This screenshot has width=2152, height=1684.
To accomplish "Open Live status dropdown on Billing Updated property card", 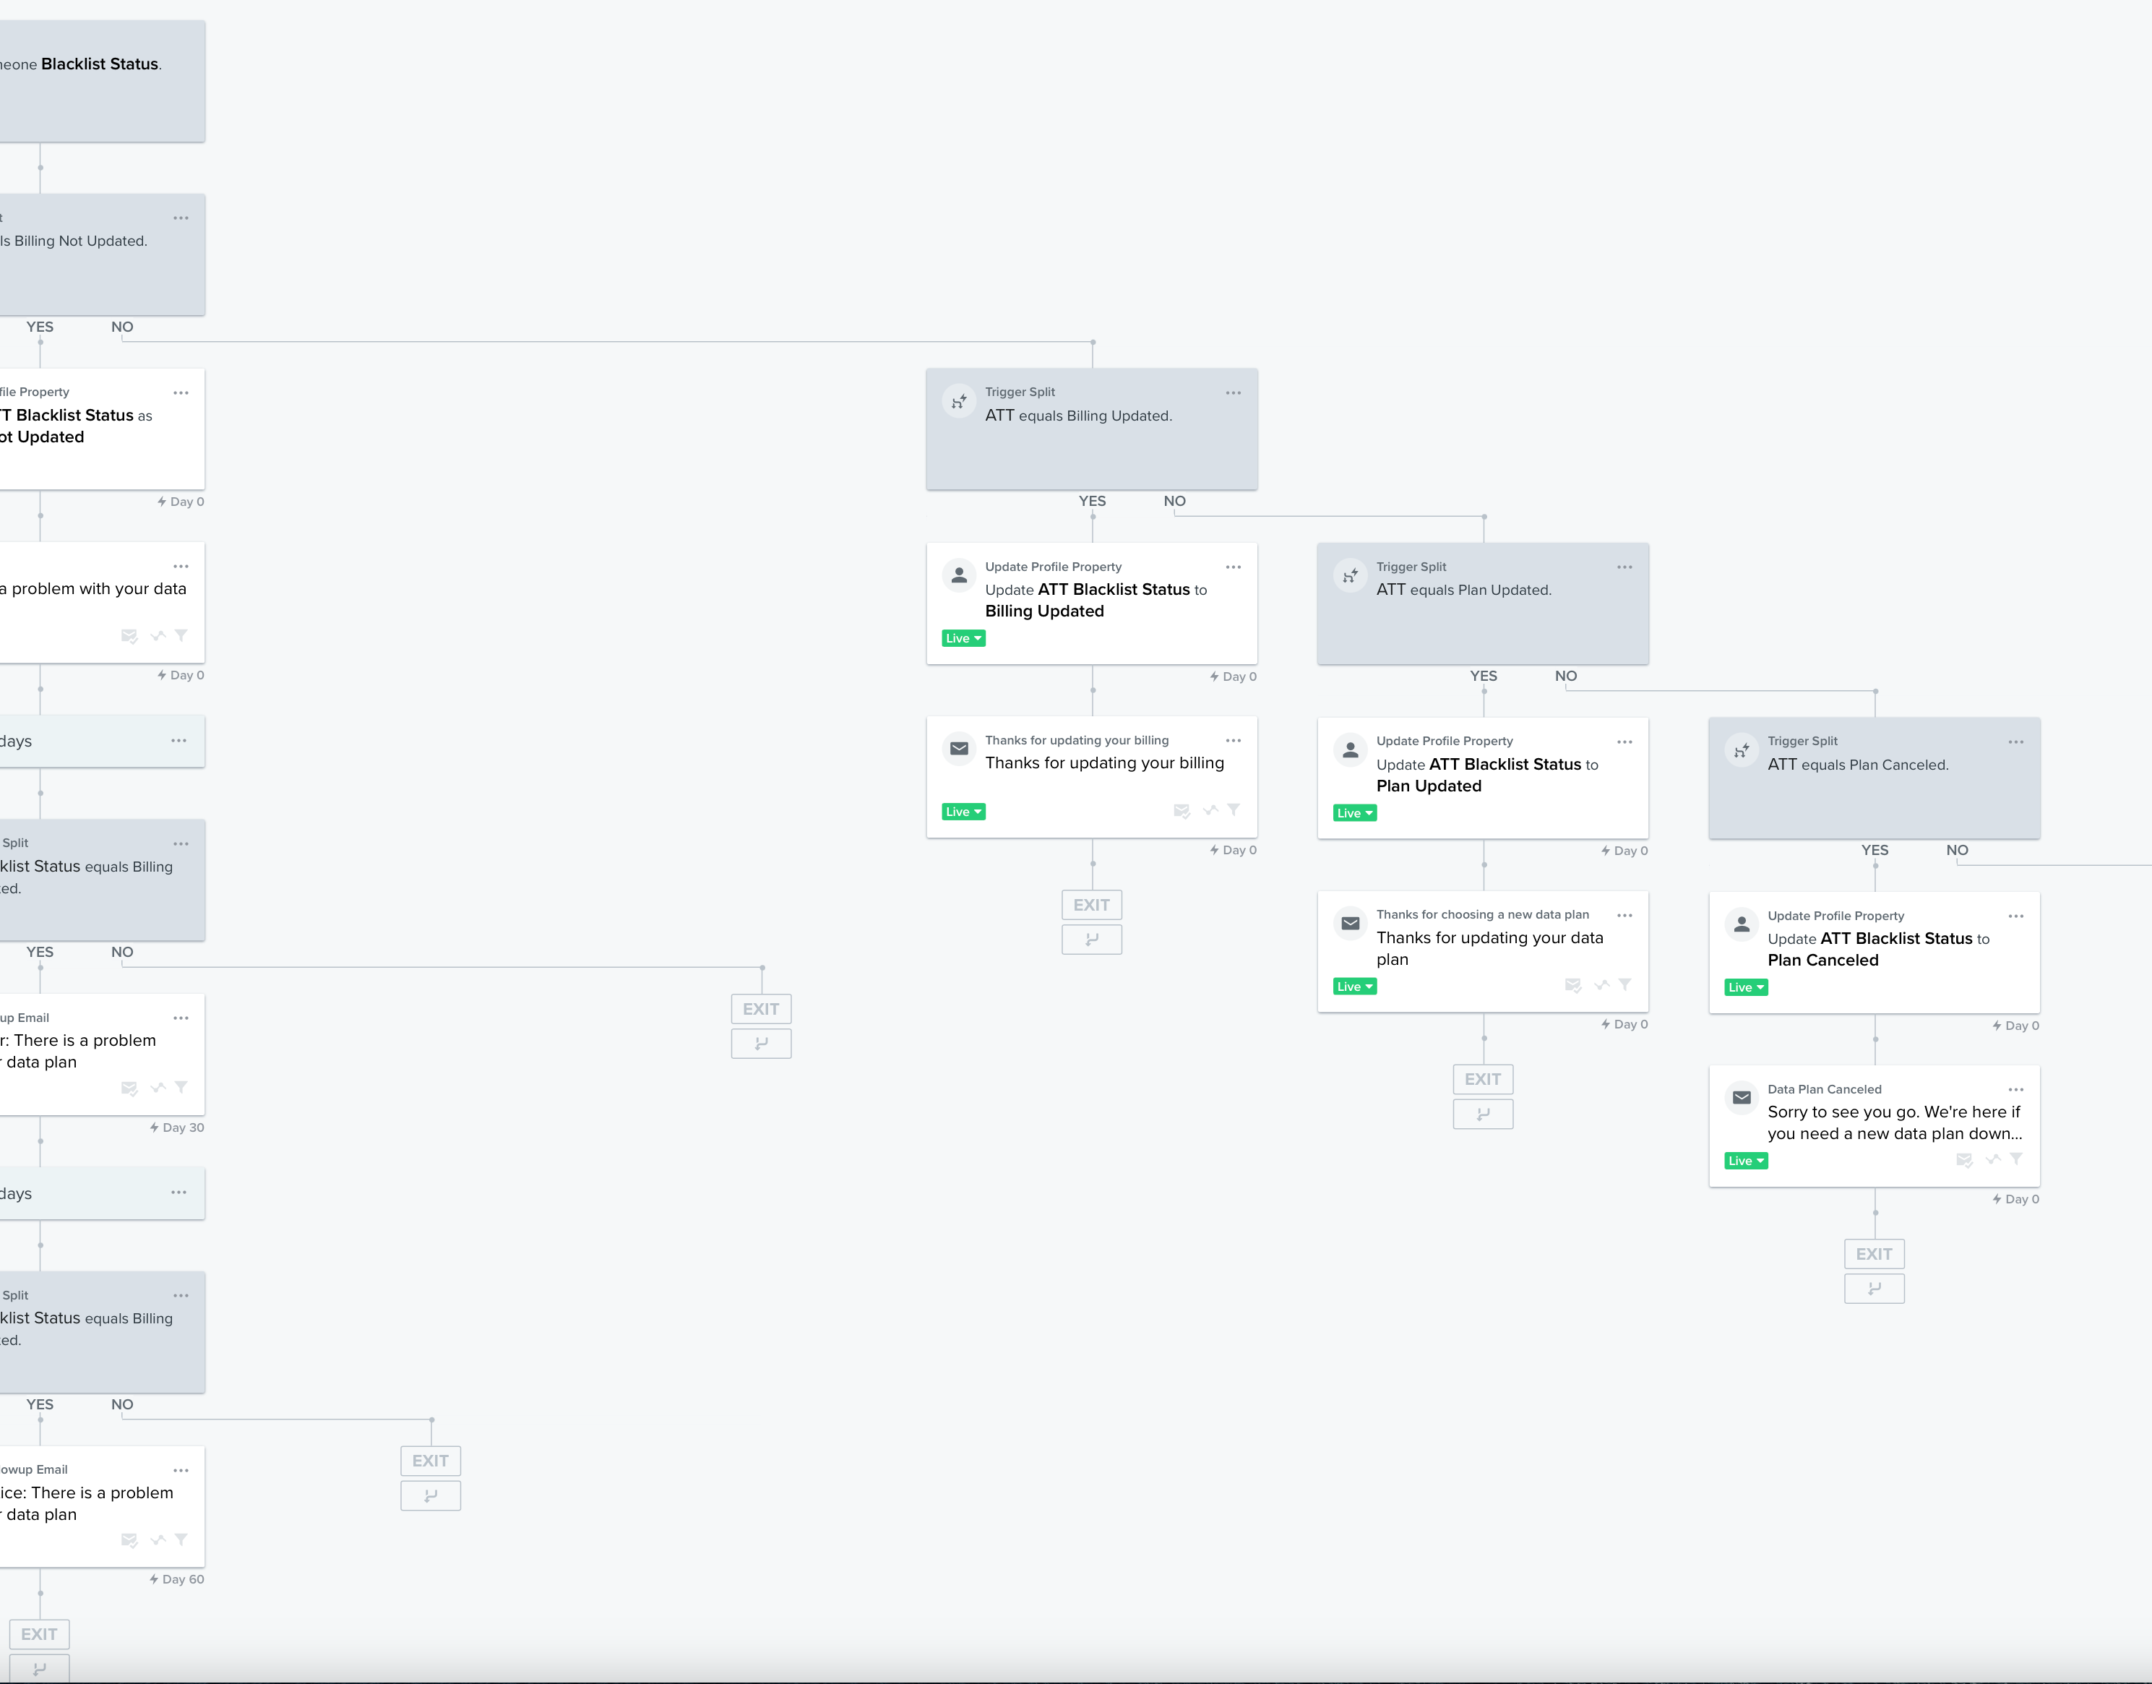I will coord(963,639).
